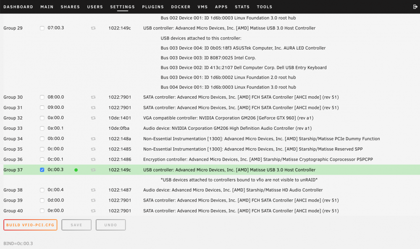Click reset icon for Group 36 row
This screenshot has height=249, width=420.
click(93, 160)
